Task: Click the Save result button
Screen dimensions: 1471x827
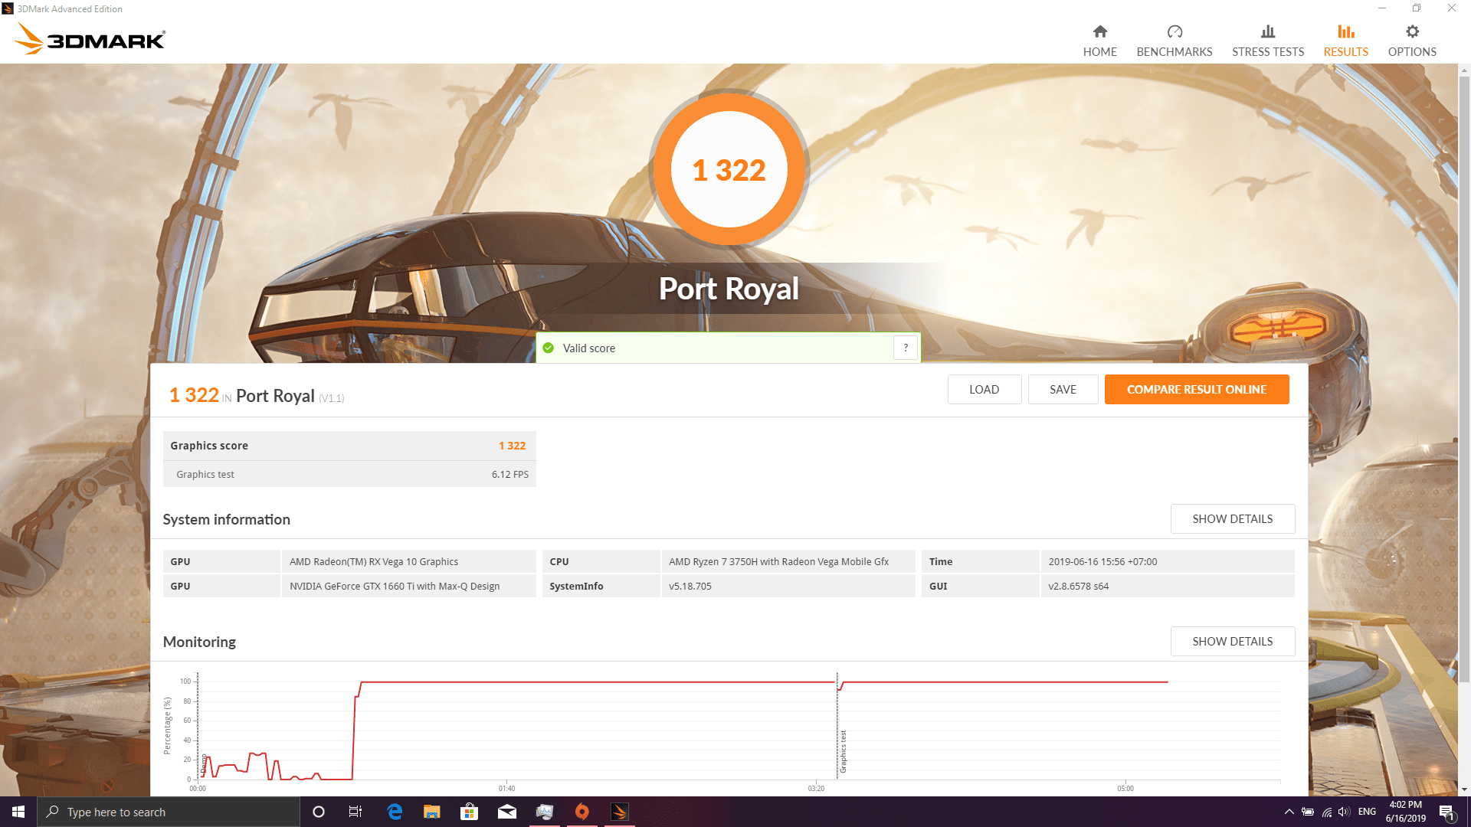Action: click(1062, 390)
